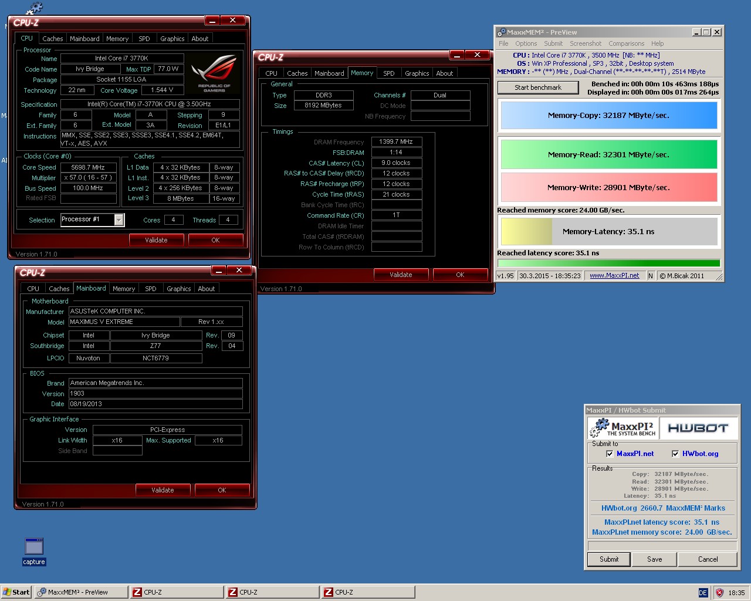
Task: Switch to Graphics tab in Mainboard window
Action: (178, 289)
